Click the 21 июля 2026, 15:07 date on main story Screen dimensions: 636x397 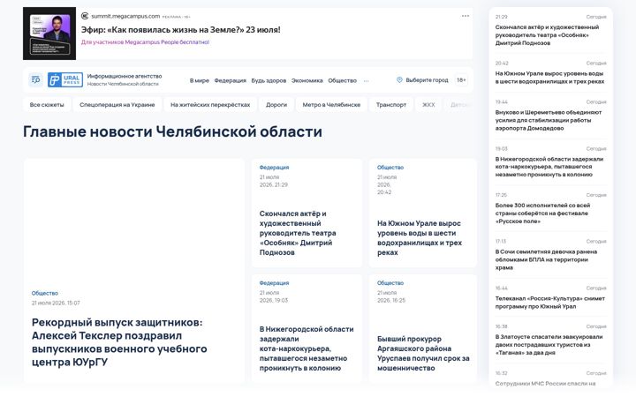(x=56, y=303)
